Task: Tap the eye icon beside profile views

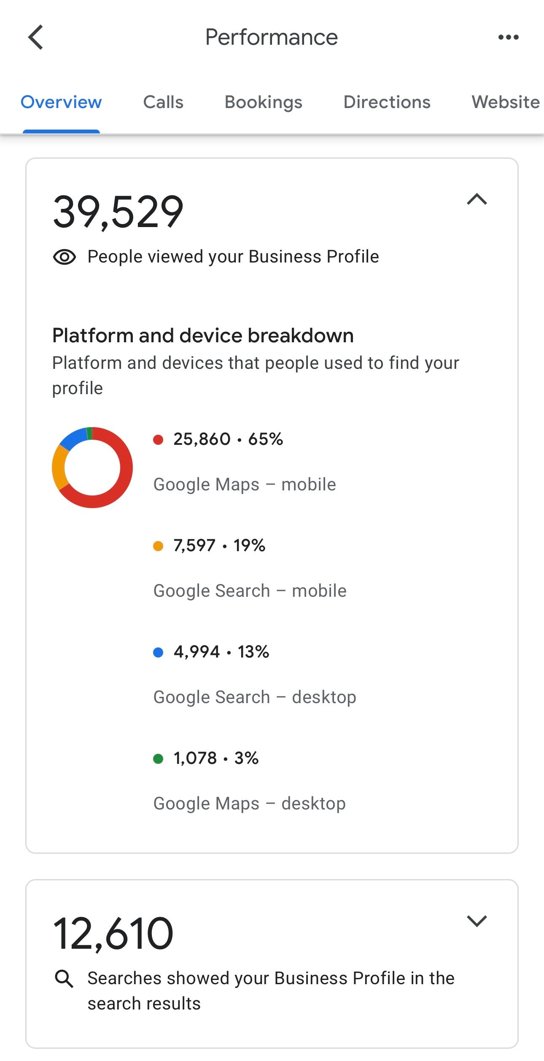Action: pos(65,257)
